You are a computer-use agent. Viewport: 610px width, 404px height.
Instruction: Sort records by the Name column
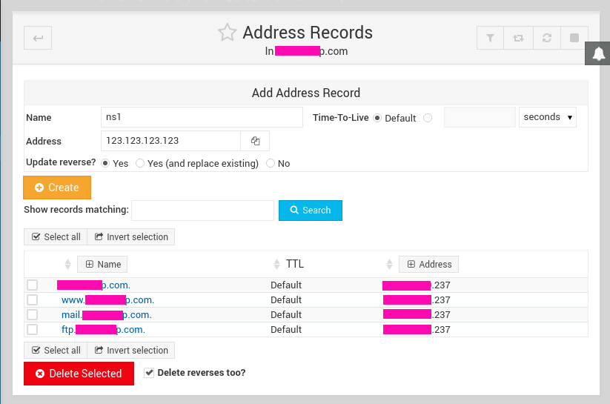pos(102,264)
